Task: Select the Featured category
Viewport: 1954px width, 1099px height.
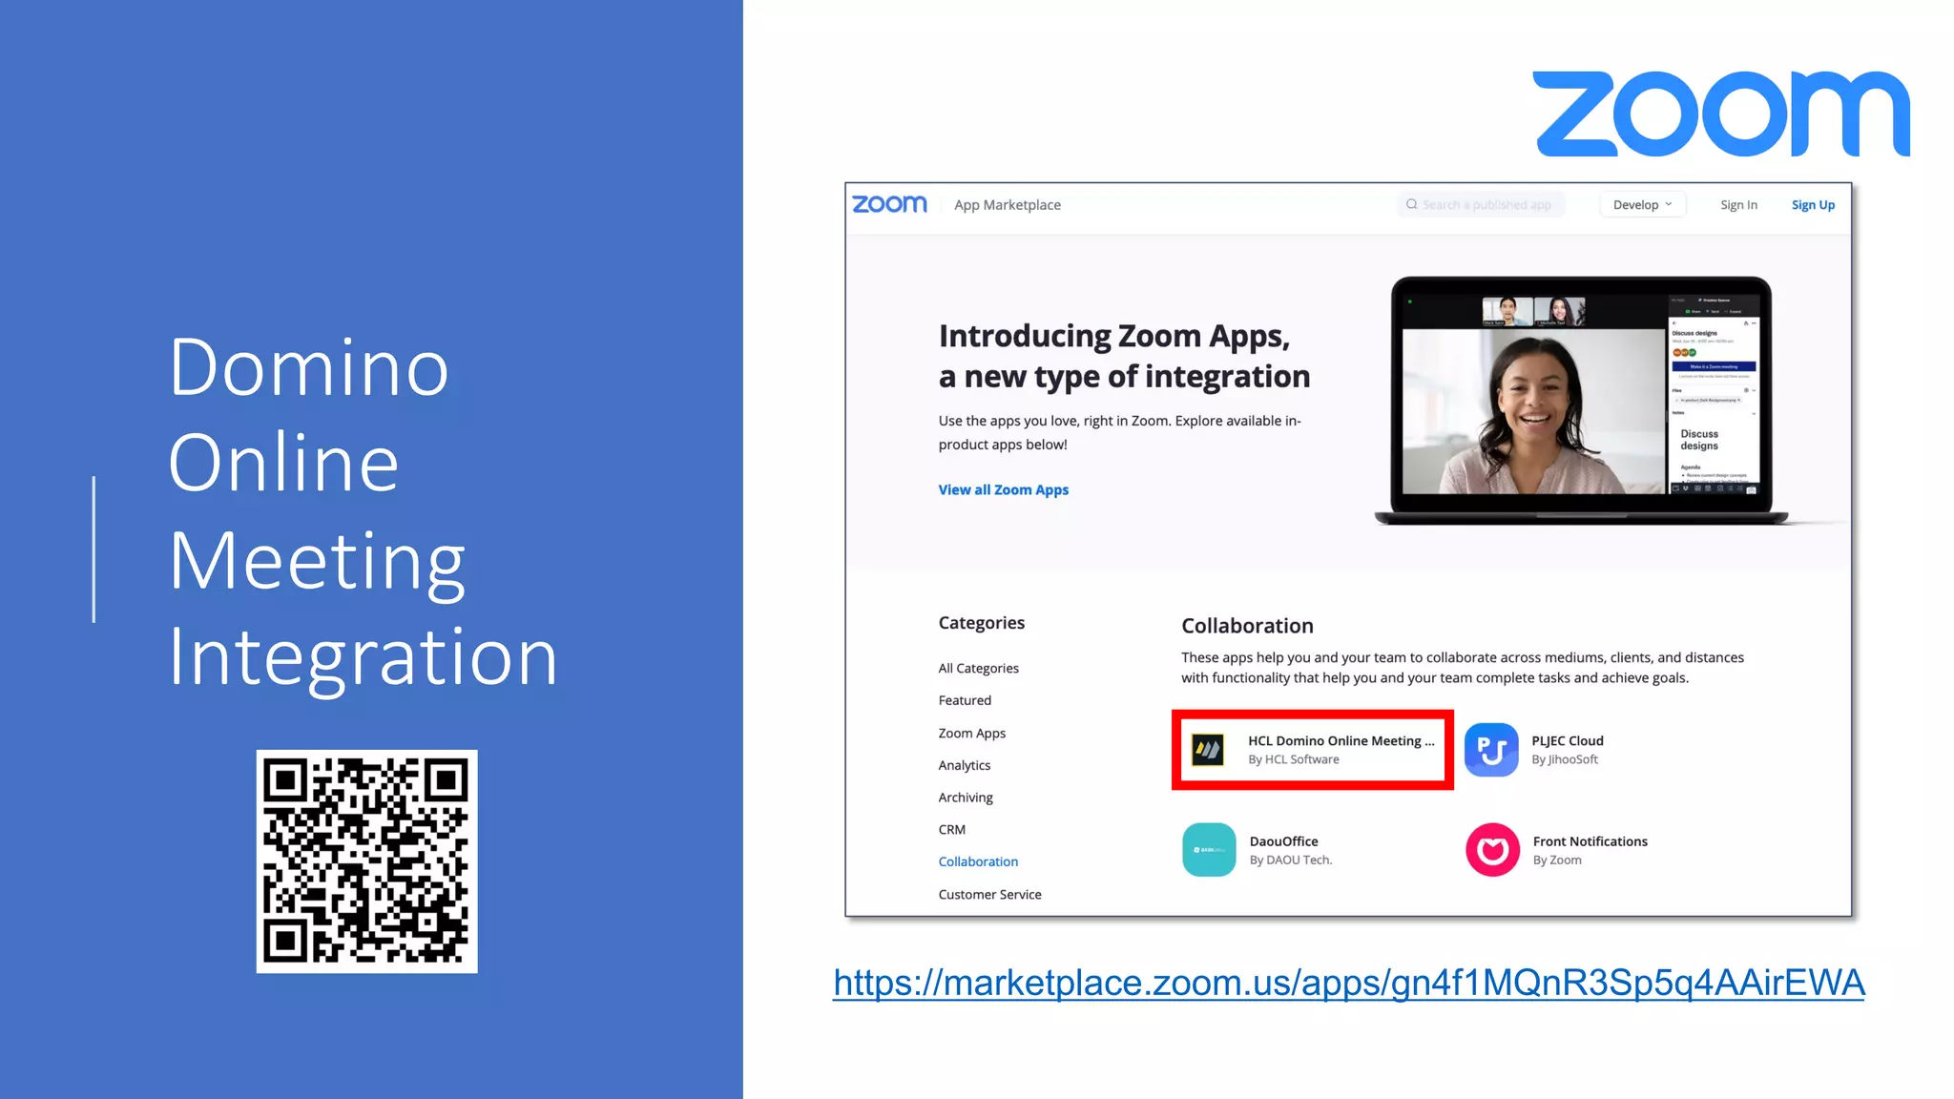Action: (x=965, y=700)
